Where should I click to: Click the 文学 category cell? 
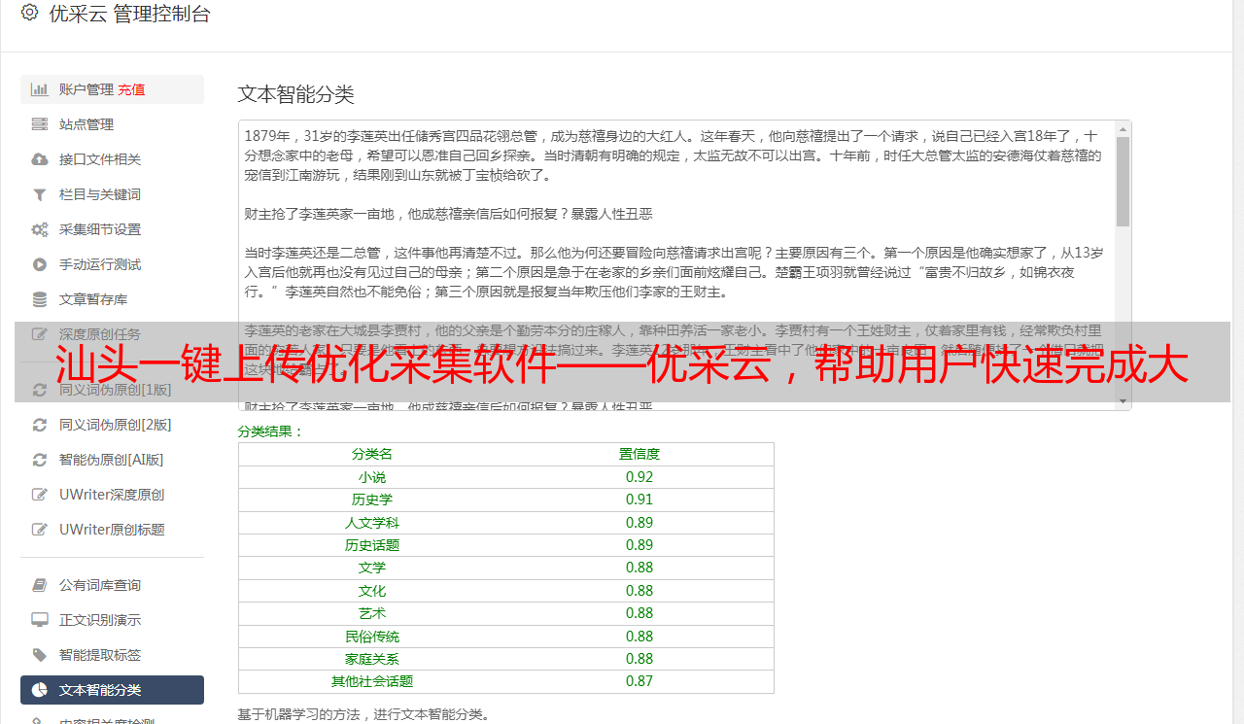372,568
